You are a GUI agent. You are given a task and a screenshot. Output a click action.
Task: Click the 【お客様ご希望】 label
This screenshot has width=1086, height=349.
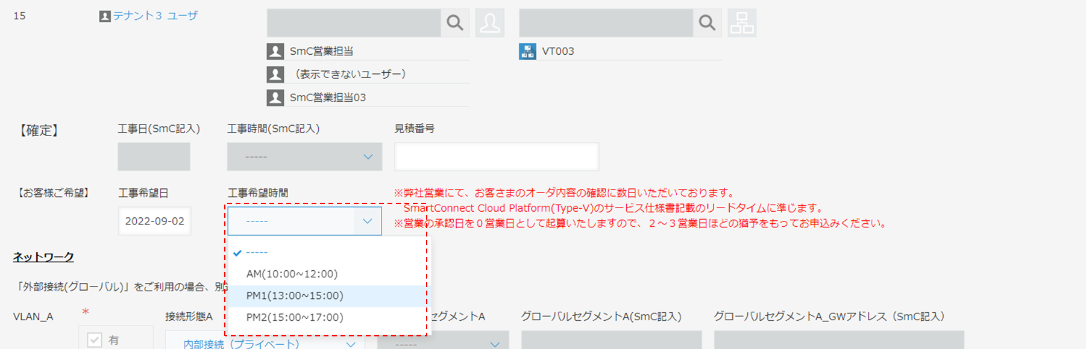pos(53,193)
